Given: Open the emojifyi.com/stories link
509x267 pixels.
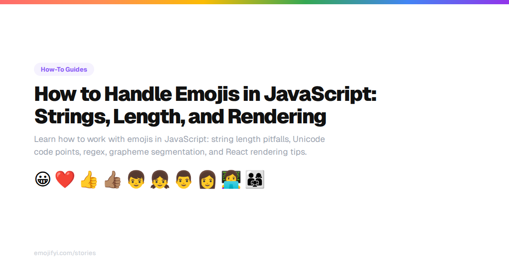Looking at the screenshot, I should 65,253.
